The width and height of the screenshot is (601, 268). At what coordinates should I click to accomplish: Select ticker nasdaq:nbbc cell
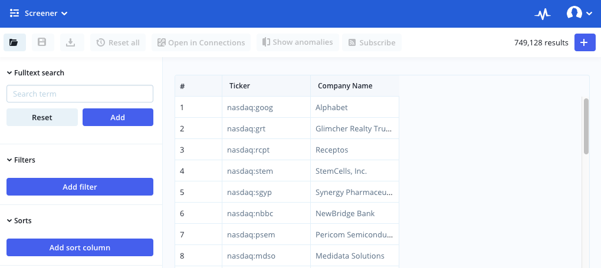coord(267,213)
